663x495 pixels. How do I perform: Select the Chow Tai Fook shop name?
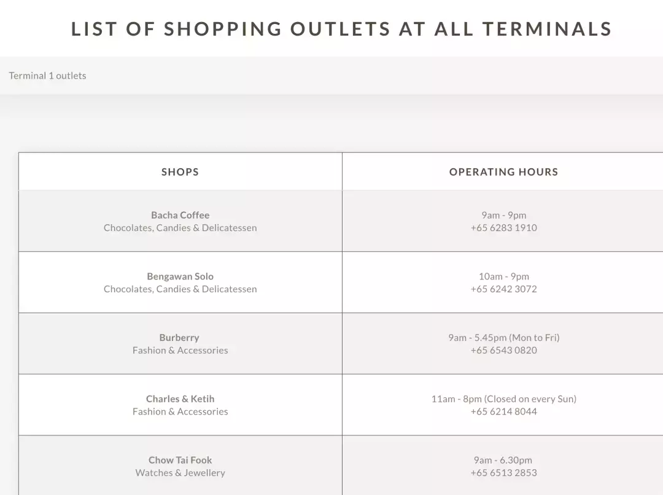tap(180, 460)
